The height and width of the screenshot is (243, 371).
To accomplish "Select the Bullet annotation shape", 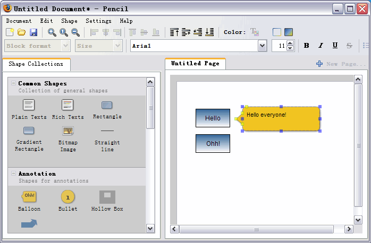I will click(x=68, y=201).
